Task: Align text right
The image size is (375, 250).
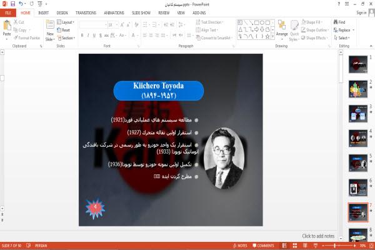Action: point(157,36)
